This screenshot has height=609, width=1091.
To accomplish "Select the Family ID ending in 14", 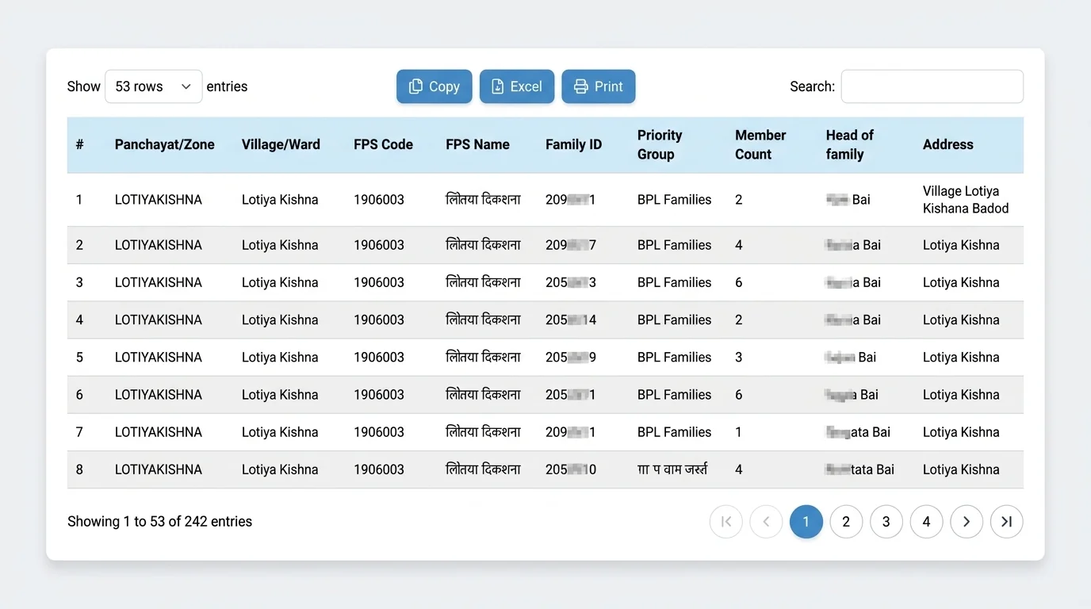I will (571, 320).
